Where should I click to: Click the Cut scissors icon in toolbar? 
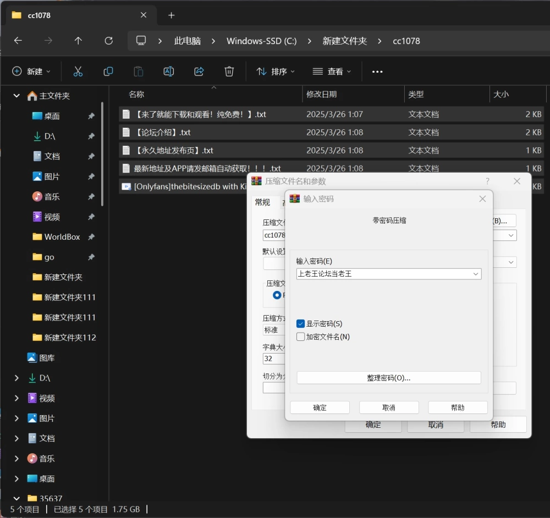(x=78, y=71)
